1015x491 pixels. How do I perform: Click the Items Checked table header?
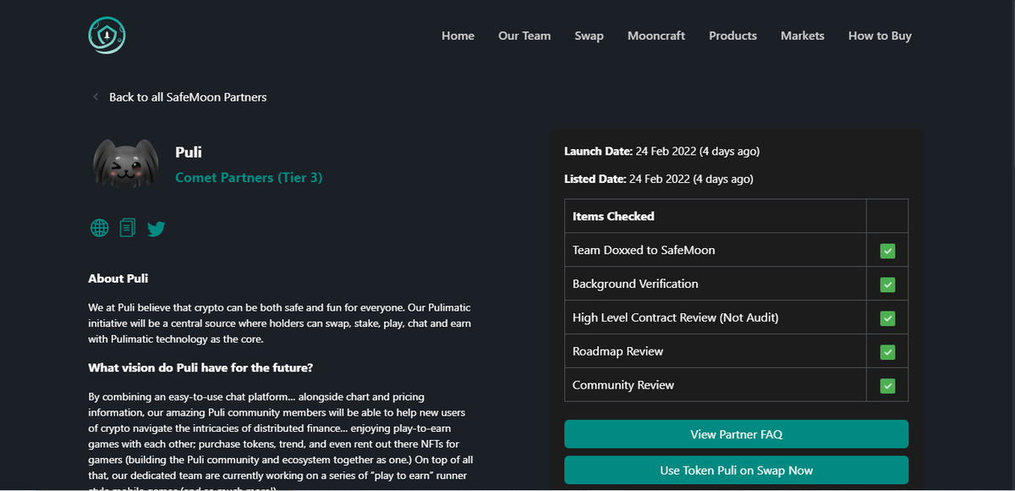coord(613,217)
